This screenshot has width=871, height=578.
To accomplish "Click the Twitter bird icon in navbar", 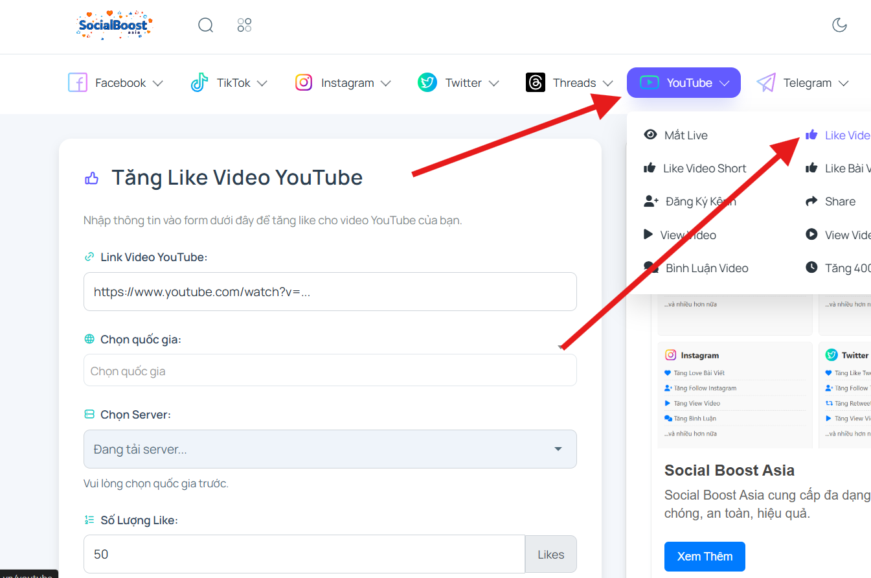I will pos(427,83).
